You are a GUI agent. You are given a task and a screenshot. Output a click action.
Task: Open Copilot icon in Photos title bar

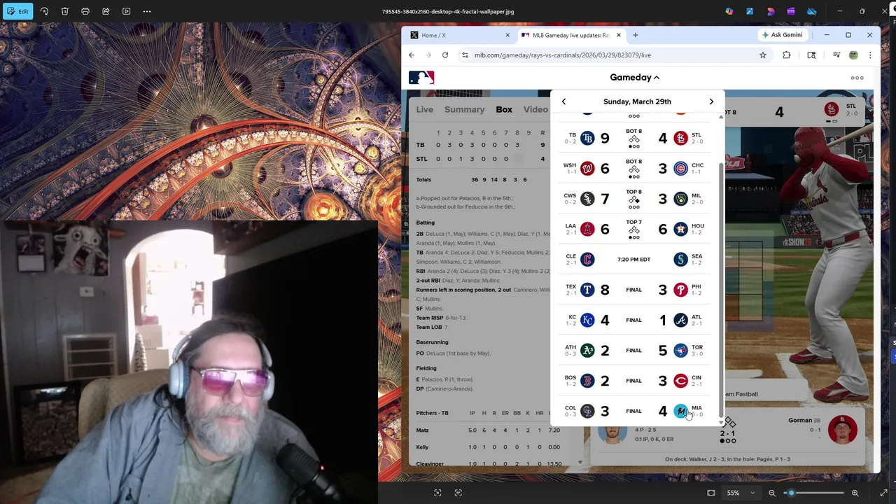(x=729, y=11)
